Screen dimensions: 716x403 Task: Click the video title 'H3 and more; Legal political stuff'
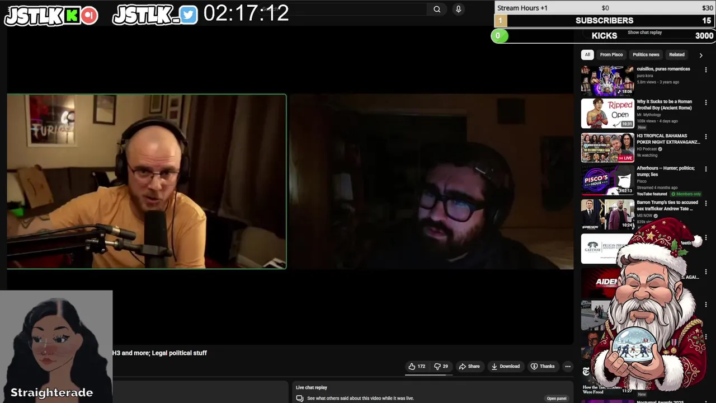point(159,353)
